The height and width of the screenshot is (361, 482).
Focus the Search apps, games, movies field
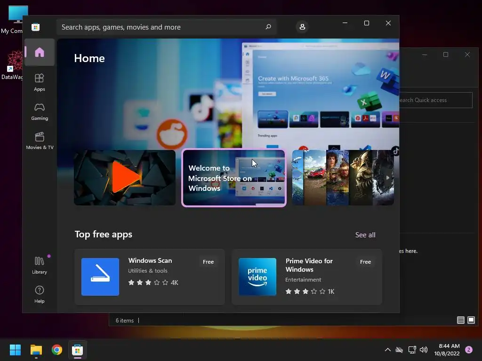tap(166, 27)
